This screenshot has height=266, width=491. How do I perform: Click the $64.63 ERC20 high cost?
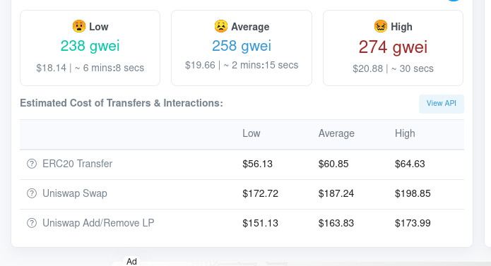point(410,164)
